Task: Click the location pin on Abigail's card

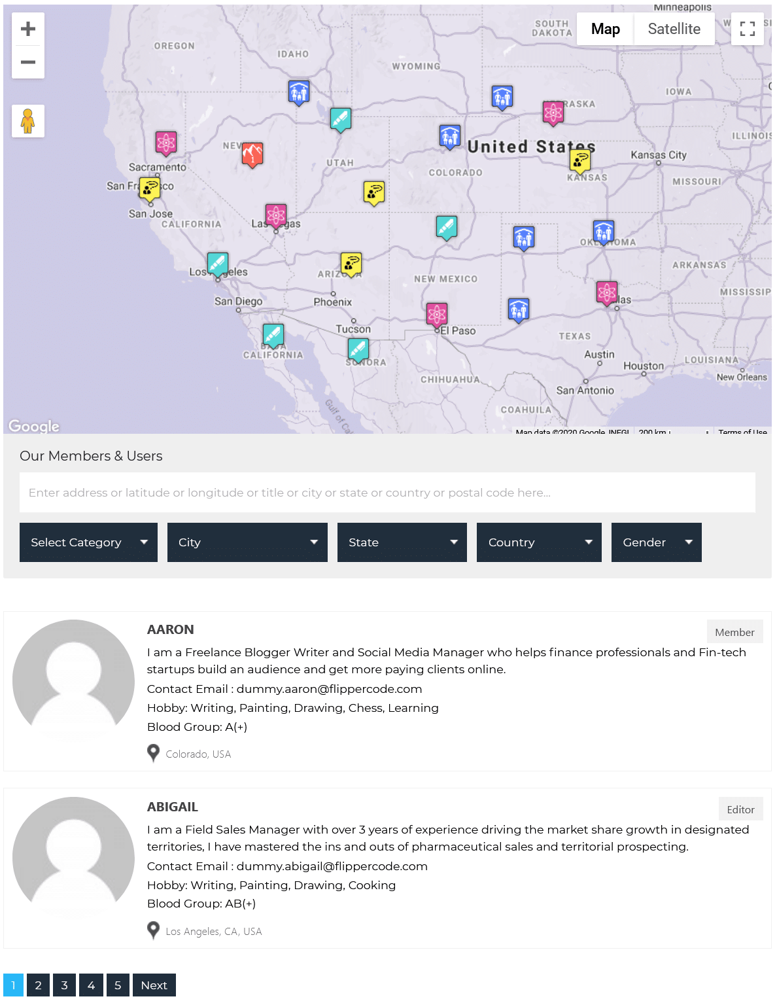Action: (x=153, y=929)
